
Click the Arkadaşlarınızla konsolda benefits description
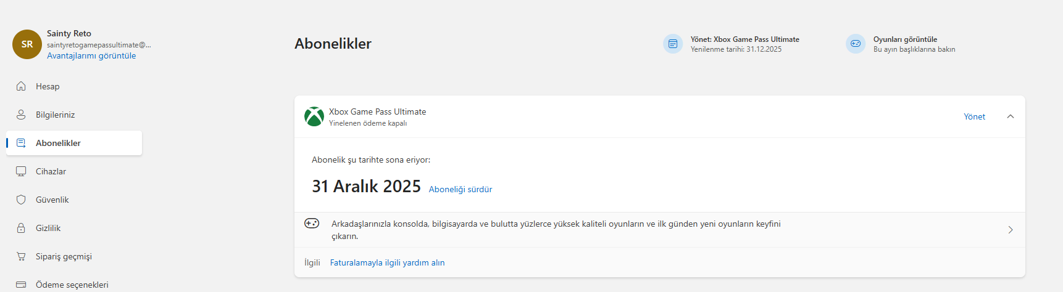click(556, 230)
